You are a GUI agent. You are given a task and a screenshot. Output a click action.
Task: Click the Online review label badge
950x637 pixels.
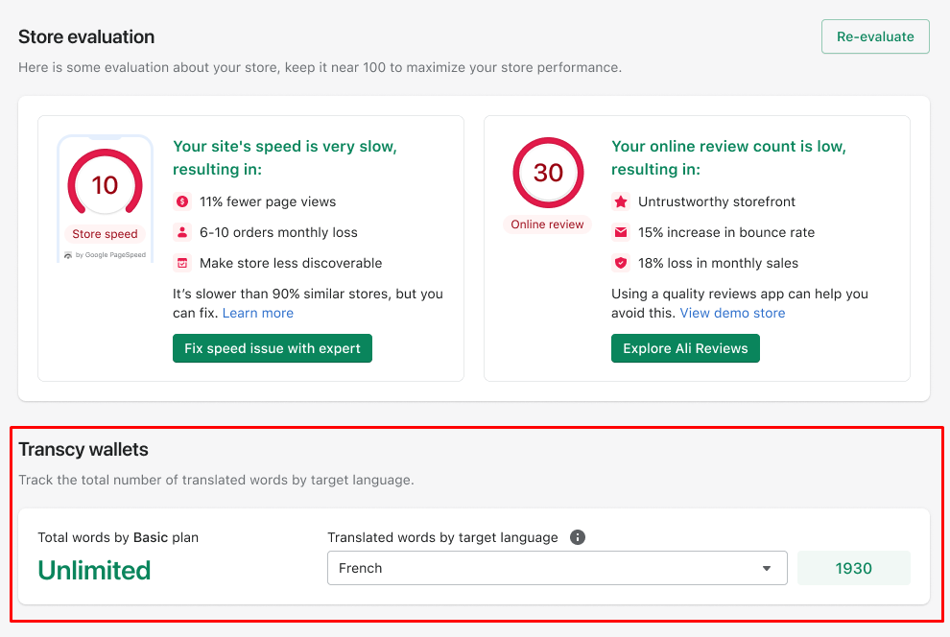(x=547, y=224)
